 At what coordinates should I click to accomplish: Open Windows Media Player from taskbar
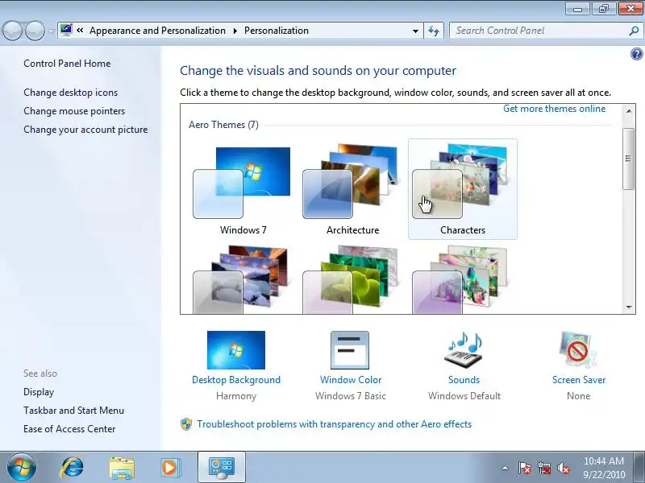[x=169, y=468]
